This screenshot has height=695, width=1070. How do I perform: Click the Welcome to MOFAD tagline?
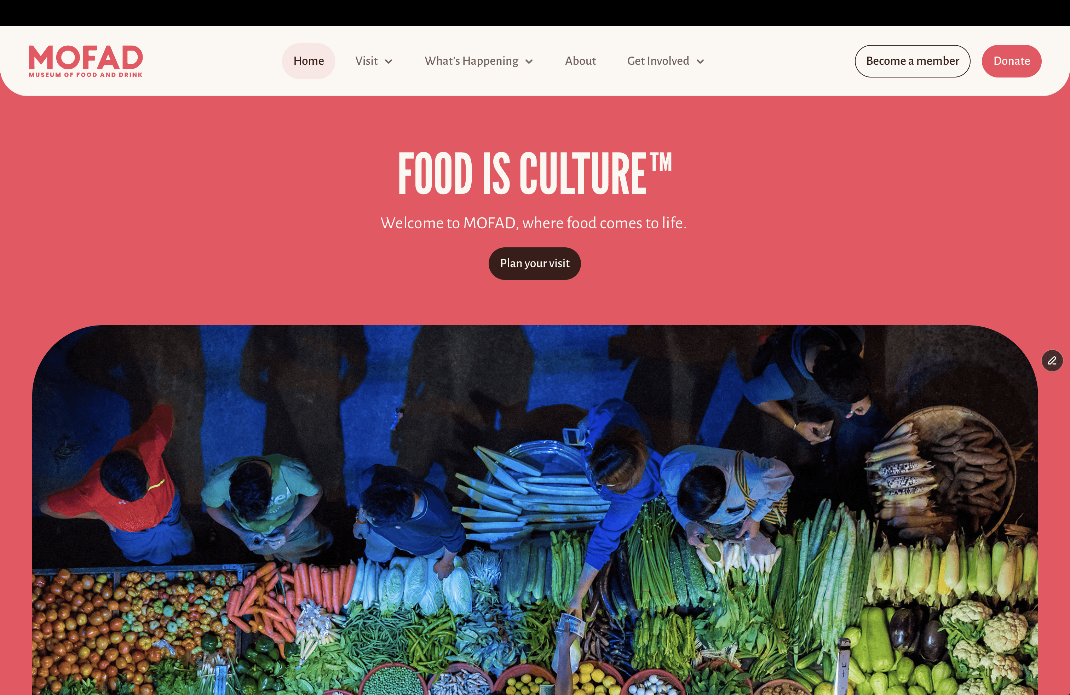point(534,223)
